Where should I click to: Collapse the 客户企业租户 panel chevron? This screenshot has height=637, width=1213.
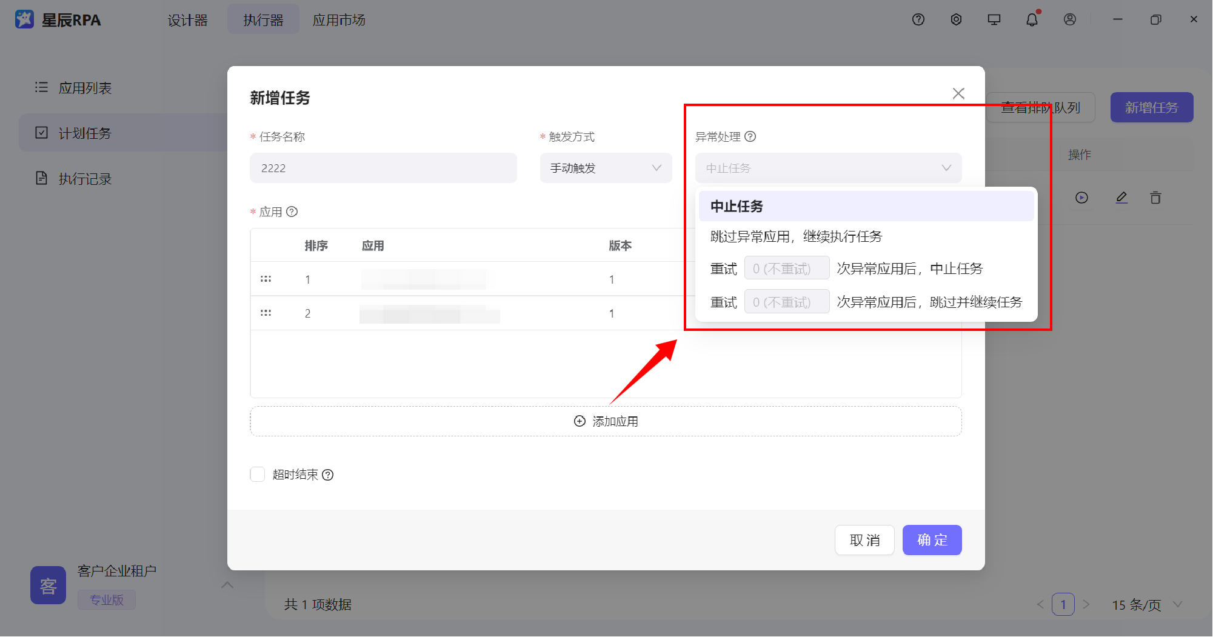227,585
